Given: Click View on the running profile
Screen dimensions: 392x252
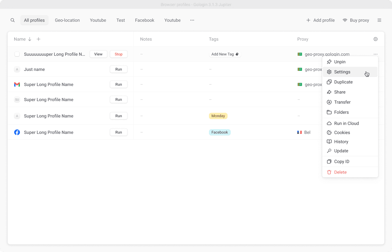Looking at the screenshot, I should (x=98, y=54).
